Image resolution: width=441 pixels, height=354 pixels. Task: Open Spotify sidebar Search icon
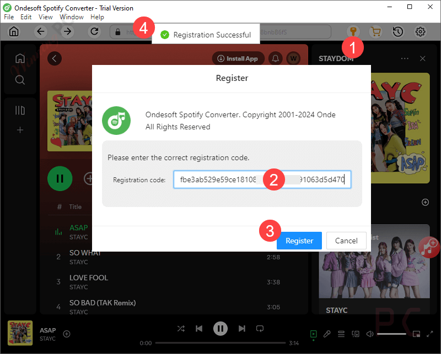[20, 80]
